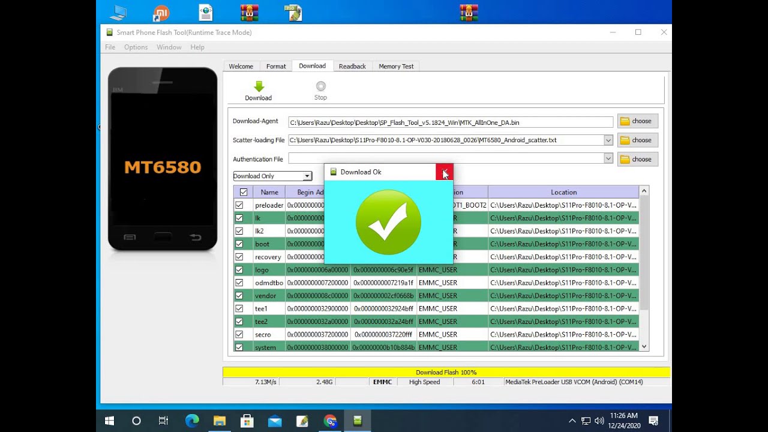Open the Download Only mode dropdown
768x432 pixels.
click(x=272, y=176)
